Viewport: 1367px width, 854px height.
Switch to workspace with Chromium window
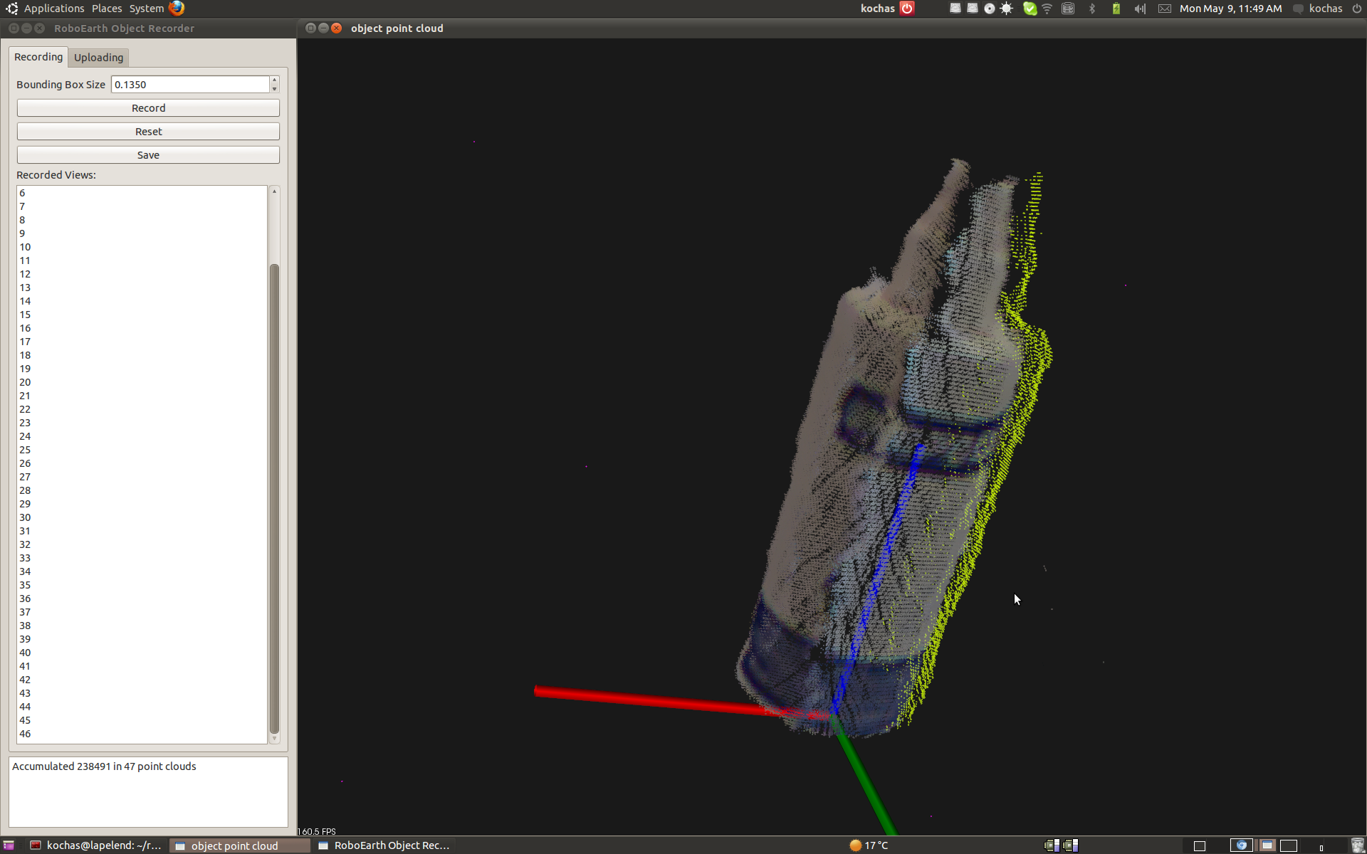(x=1241, y=845)
